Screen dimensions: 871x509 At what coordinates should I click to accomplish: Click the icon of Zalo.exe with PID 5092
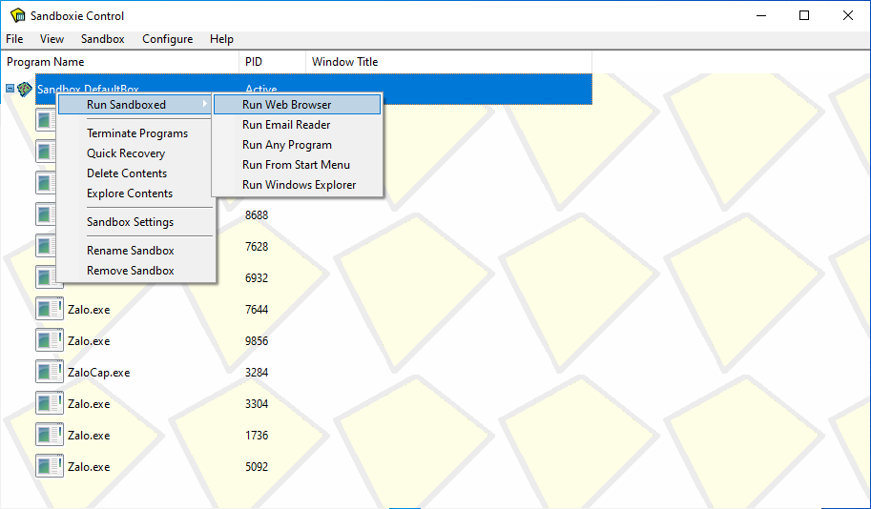(49, 466)
